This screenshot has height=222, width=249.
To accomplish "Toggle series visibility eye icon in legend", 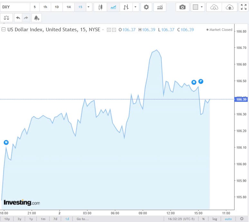I will (109, 30).
